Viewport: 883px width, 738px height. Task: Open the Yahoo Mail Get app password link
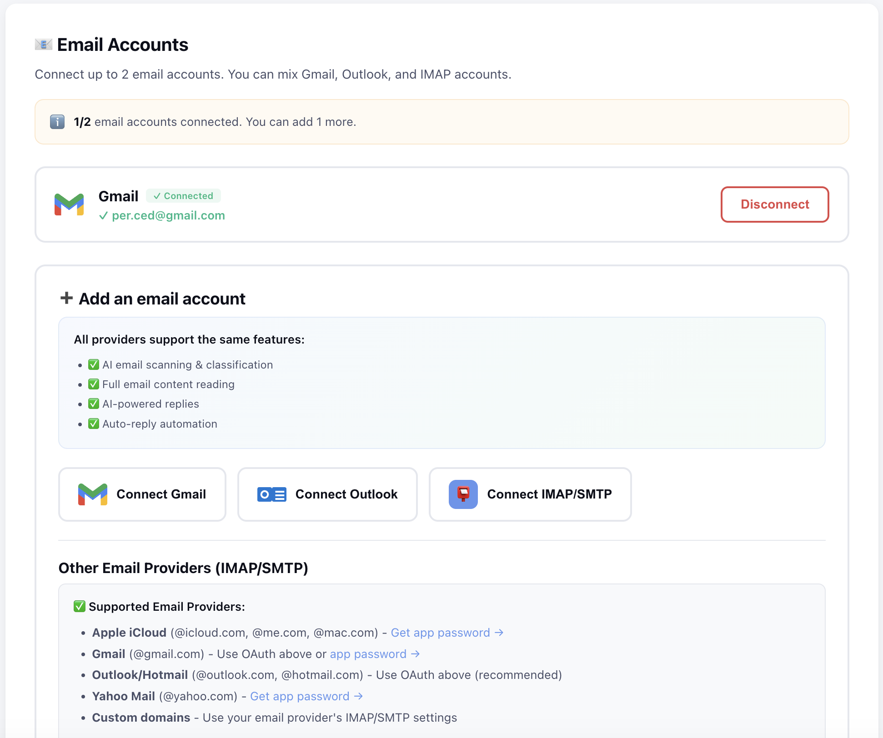(x=306, y=696)
